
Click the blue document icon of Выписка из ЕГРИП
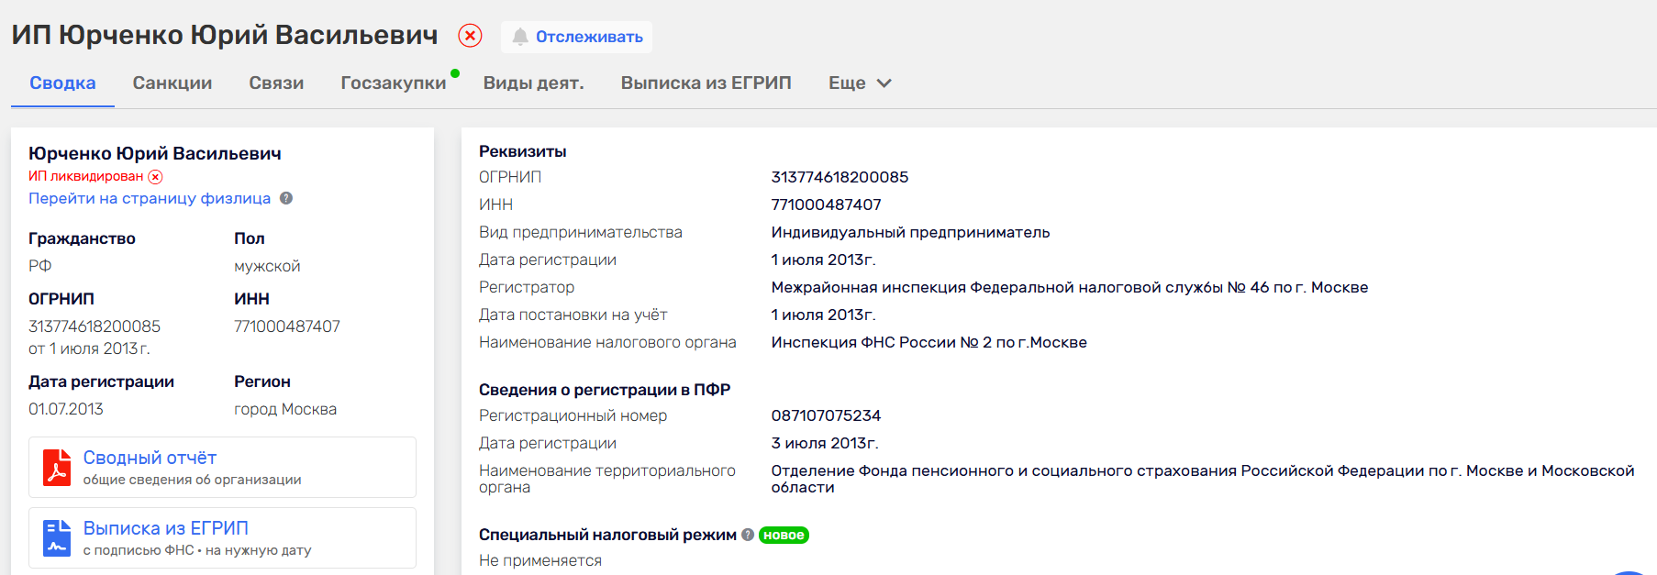pos(57,537)
